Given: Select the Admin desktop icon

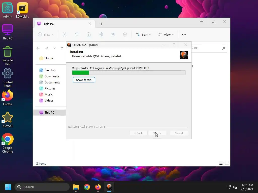Looking at the screenshot, I should point(7,10).
